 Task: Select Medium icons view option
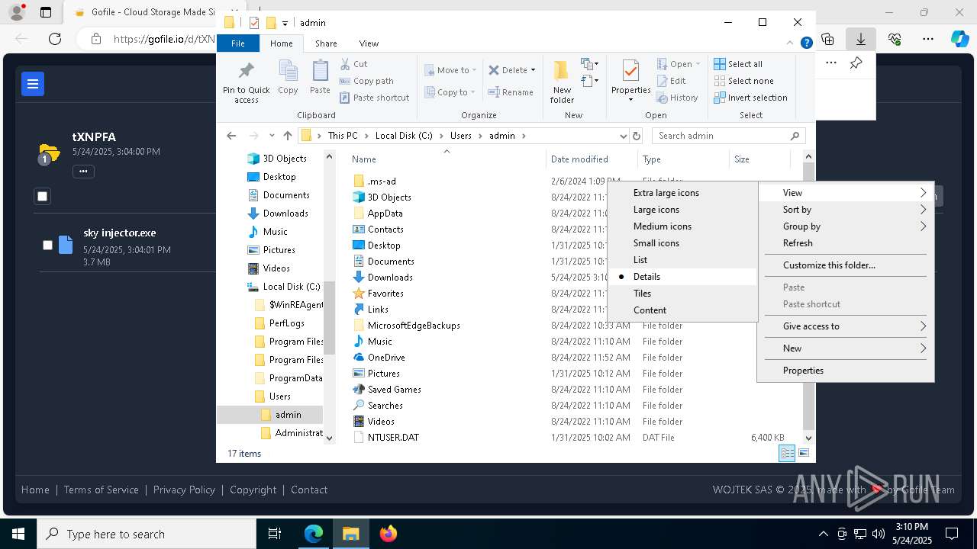tap(682, 226)
